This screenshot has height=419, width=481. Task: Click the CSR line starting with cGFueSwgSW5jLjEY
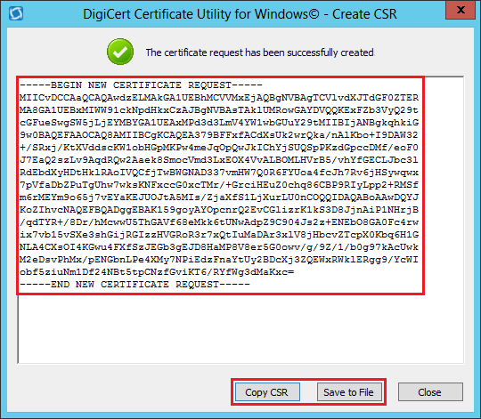click(219, 123)
